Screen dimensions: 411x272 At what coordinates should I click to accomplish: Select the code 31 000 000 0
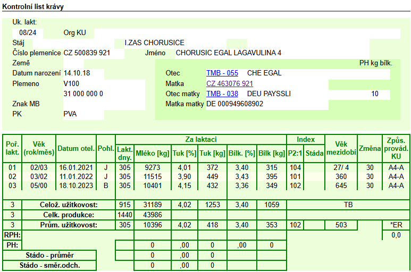click(x=83, y=93)
